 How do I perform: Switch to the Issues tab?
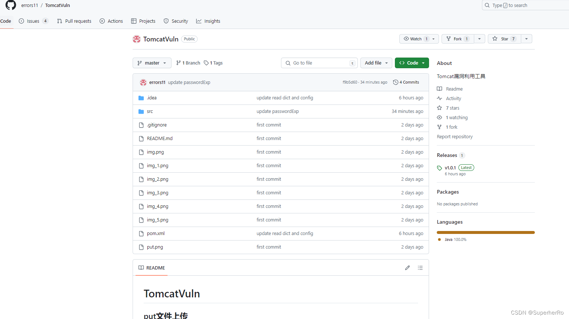pyautogui.click(x=33, y=21)
